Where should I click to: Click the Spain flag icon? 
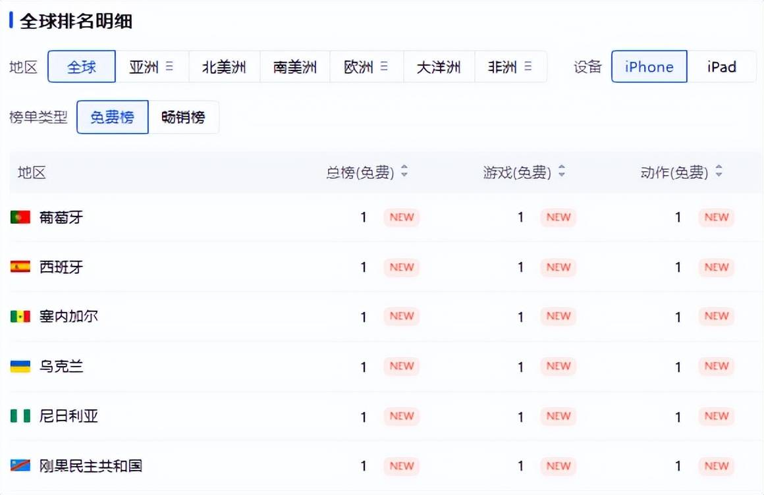coord(20,267)
